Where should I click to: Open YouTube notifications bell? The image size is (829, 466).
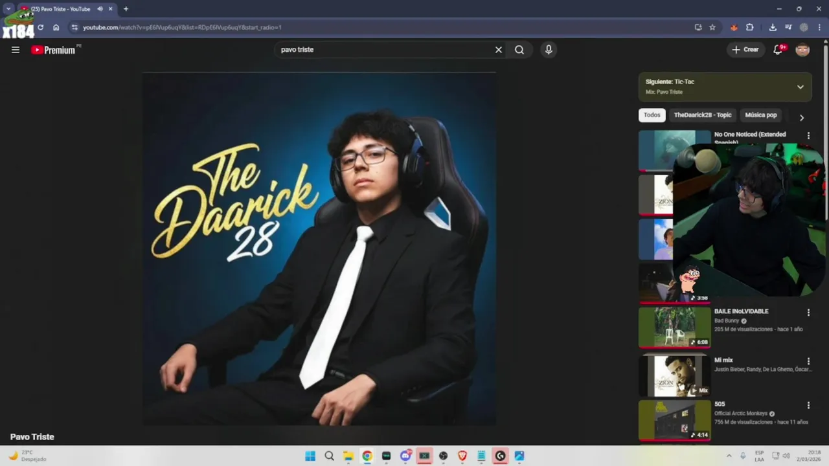click(x=778, y=50)
